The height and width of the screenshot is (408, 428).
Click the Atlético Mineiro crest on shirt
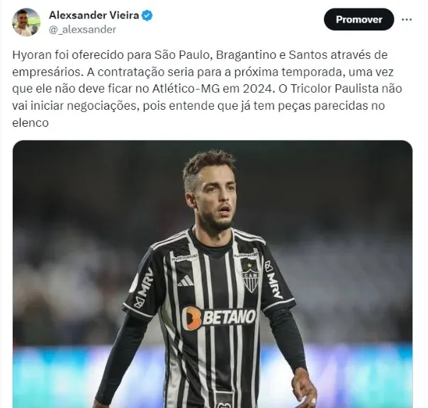pyautogui.click(x=250, y=276)
